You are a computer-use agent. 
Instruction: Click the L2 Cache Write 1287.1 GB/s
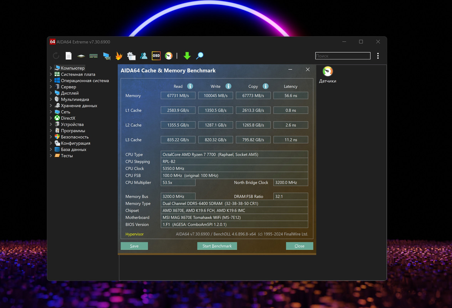[216, 125]
